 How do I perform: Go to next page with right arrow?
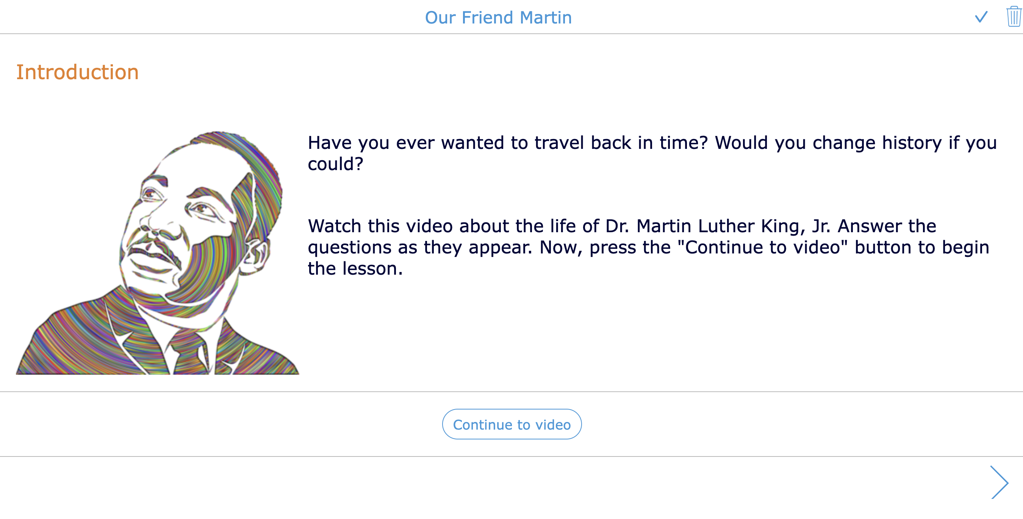pos(999,483)
